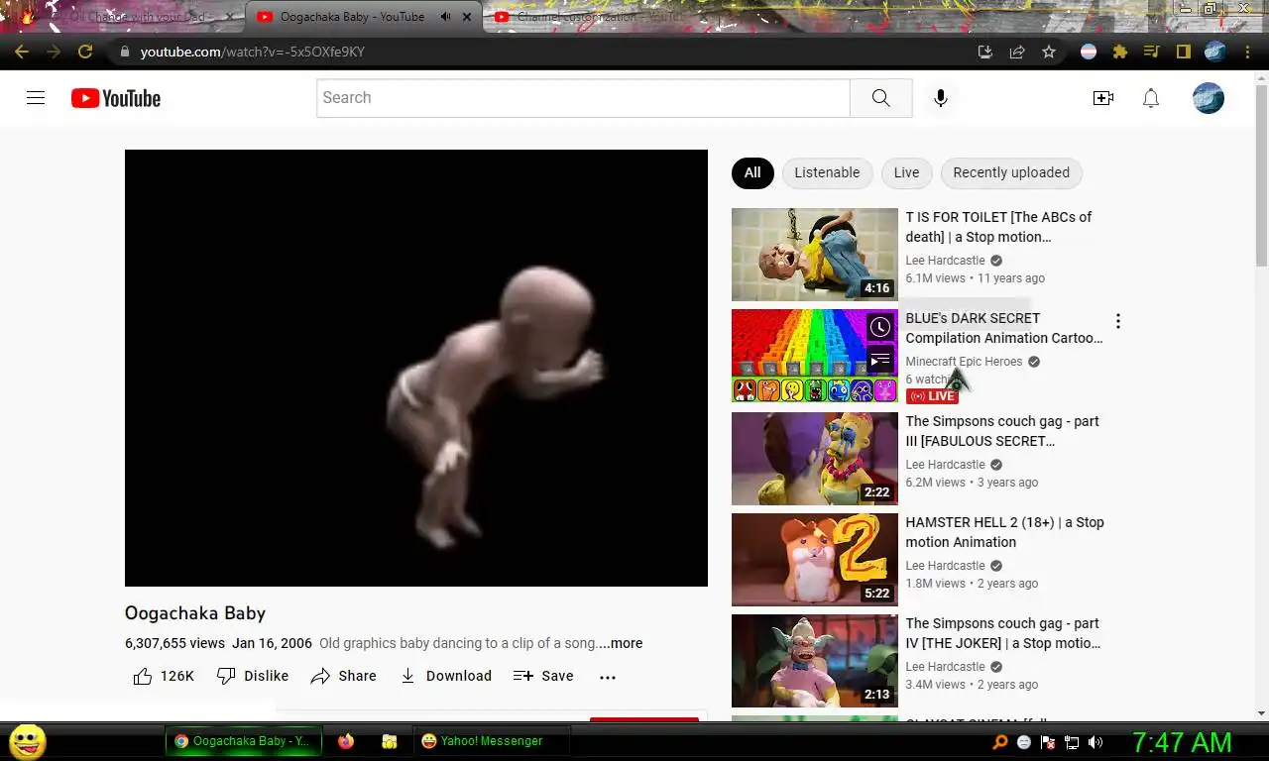Open the Chrome three-dot menu
Viewport: 1269px width, 761px height.
click(x=1248, y=52)
